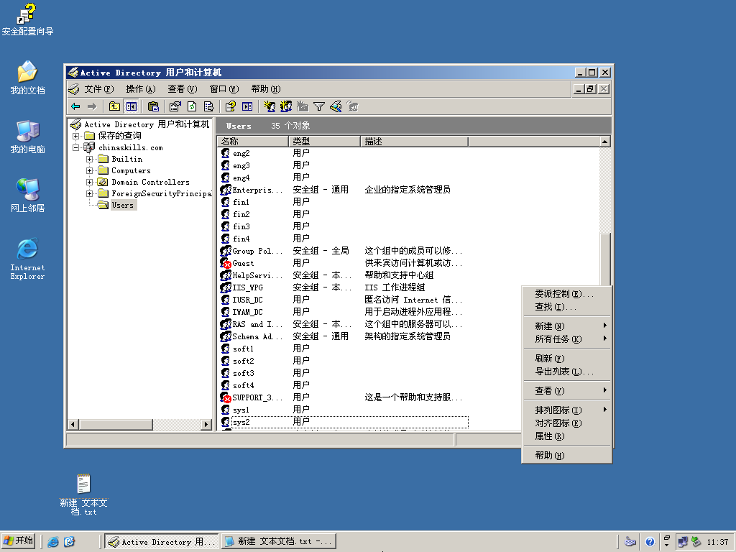Open the Window menu
The height and width of the screenshot is (552, 736).
[224, 88]
